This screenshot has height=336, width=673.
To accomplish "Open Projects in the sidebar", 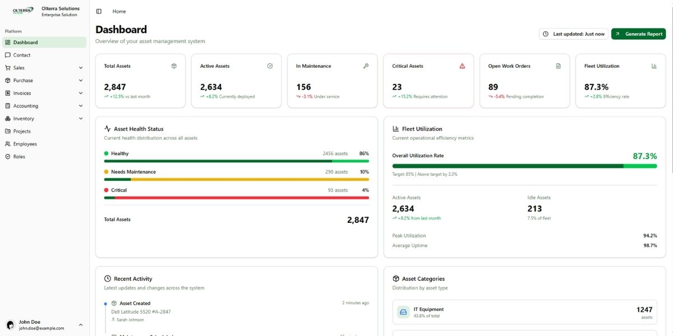I will click(x=45, y=131).
